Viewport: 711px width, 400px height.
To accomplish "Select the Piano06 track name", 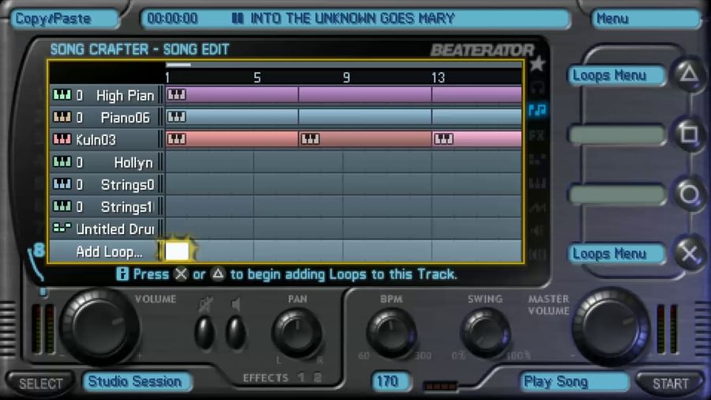I will coord(125,118).
